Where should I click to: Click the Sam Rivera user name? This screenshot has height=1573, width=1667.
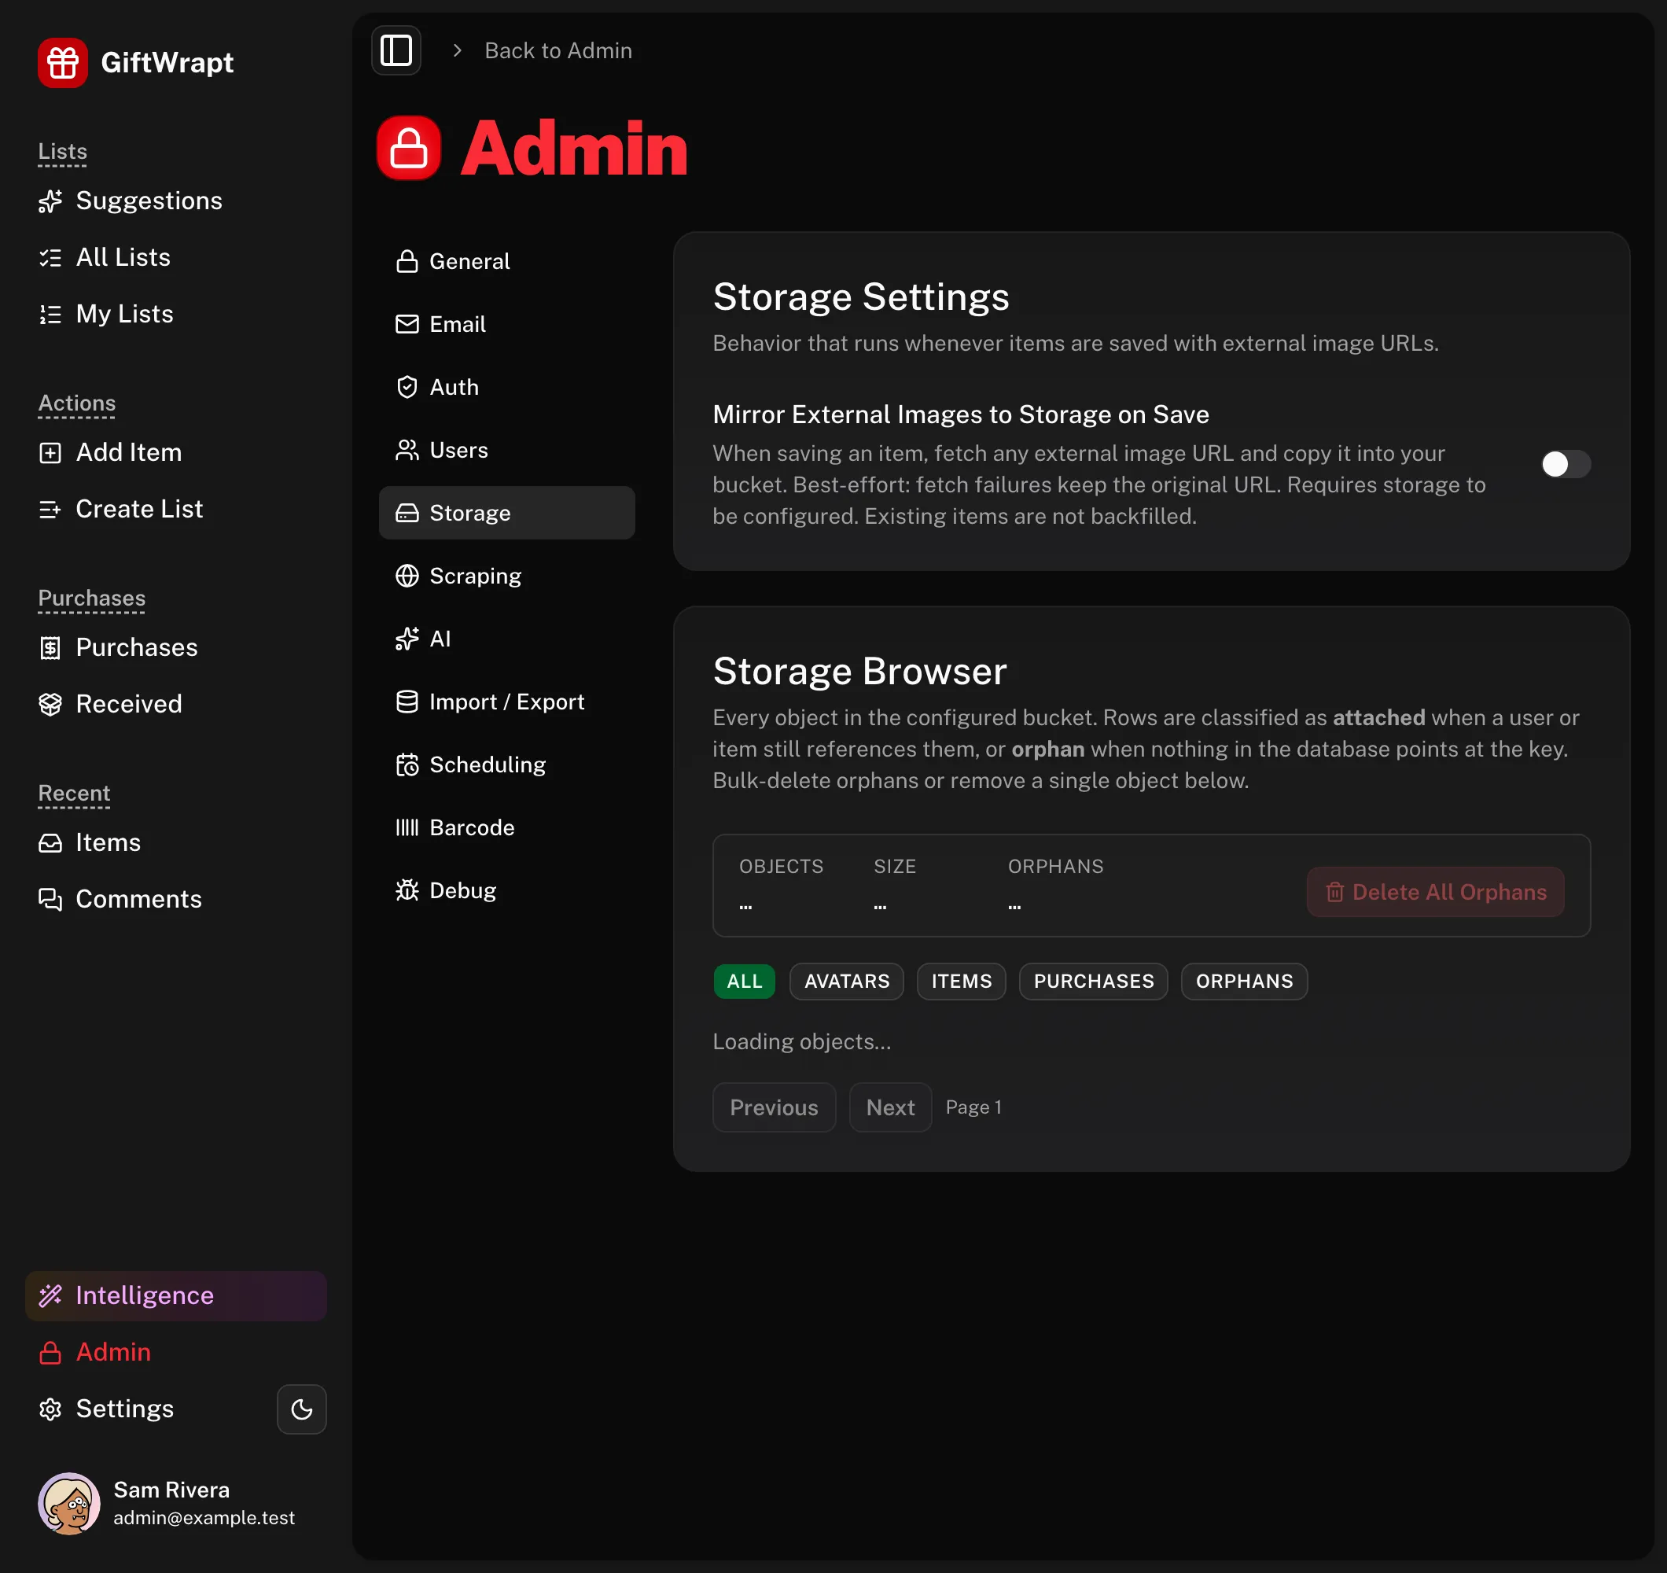[171, 1490]
